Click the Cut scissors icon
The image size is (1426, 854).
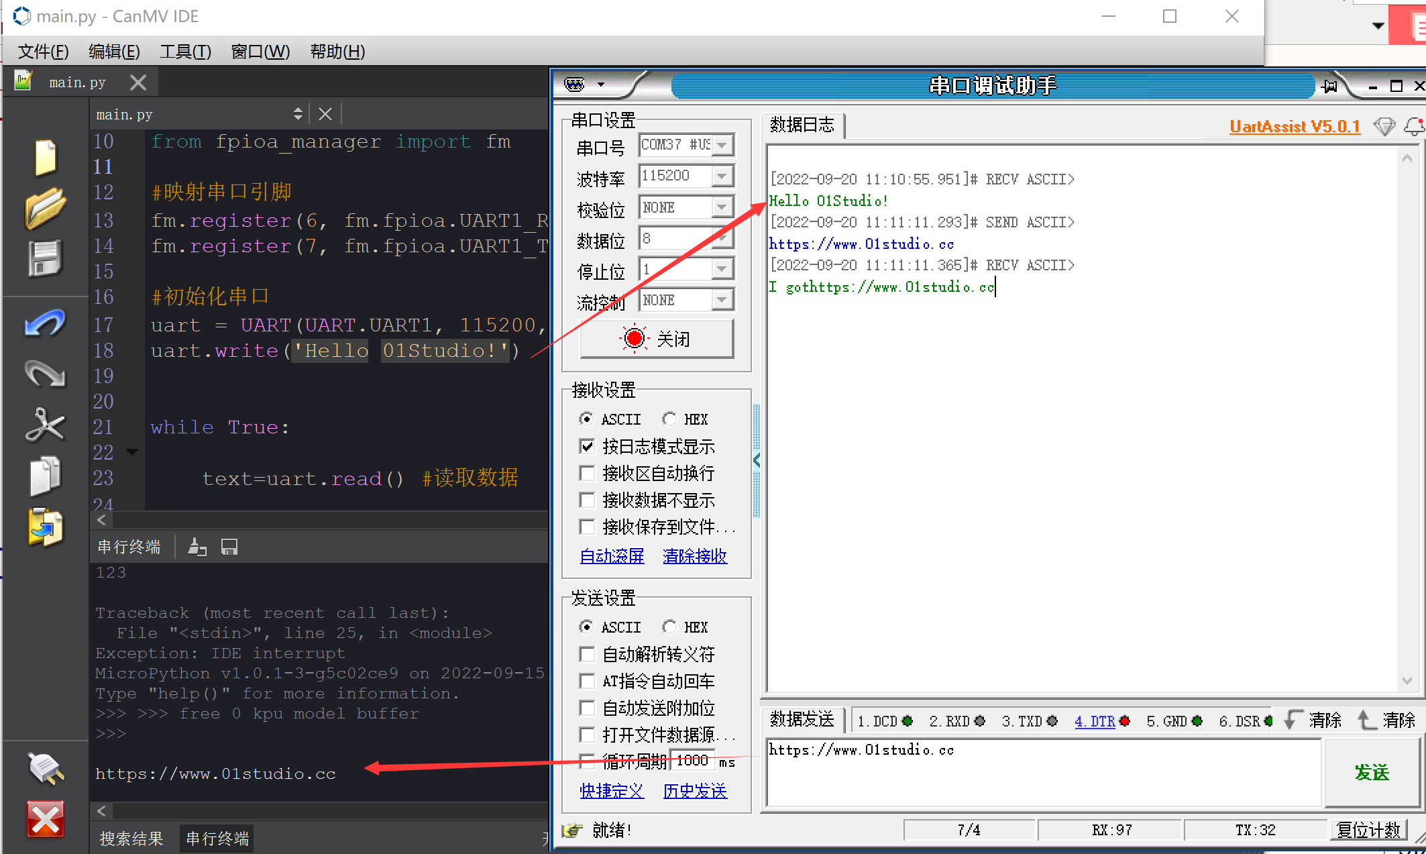pos(45,425)
